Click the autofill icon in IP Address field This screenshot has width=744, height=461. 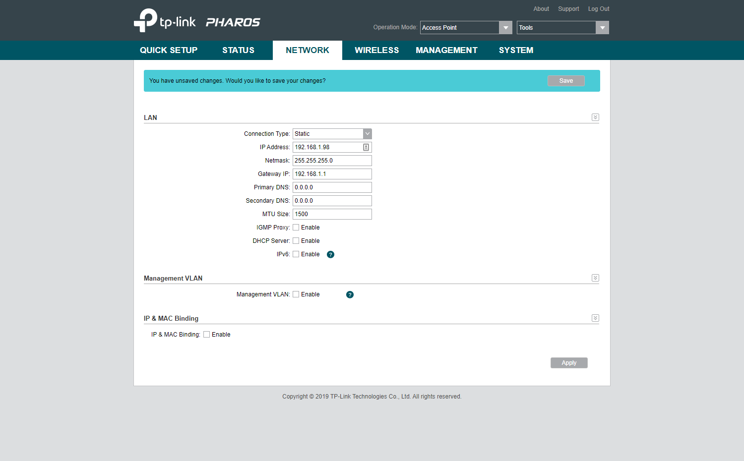[366, 147]
